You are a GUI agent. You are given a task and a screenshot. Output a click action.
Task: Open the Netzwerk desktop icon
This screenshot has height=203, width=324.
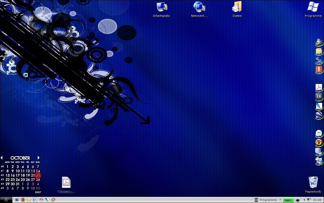click(199, 7)
